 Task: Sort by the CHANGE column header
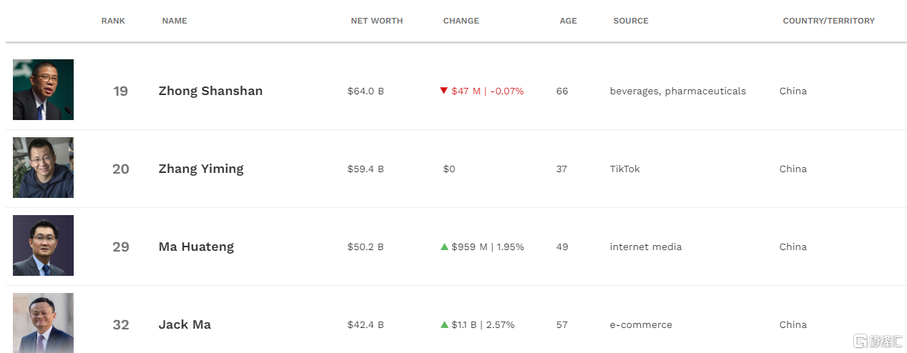(461, 21)
